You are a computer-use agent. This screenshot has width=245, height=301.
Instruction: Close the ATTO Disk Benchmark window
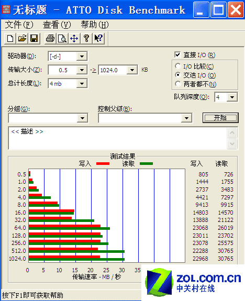coord(236,10)
